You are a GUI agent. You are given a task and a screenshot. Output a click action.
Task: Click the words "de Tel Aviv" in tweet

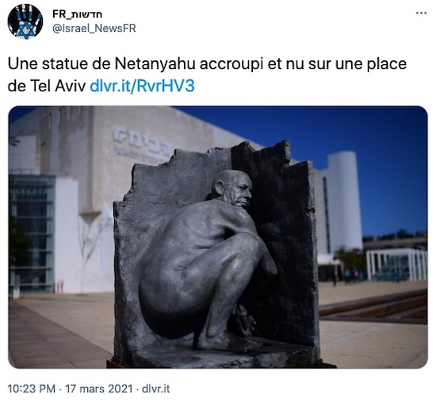(47, 86)
